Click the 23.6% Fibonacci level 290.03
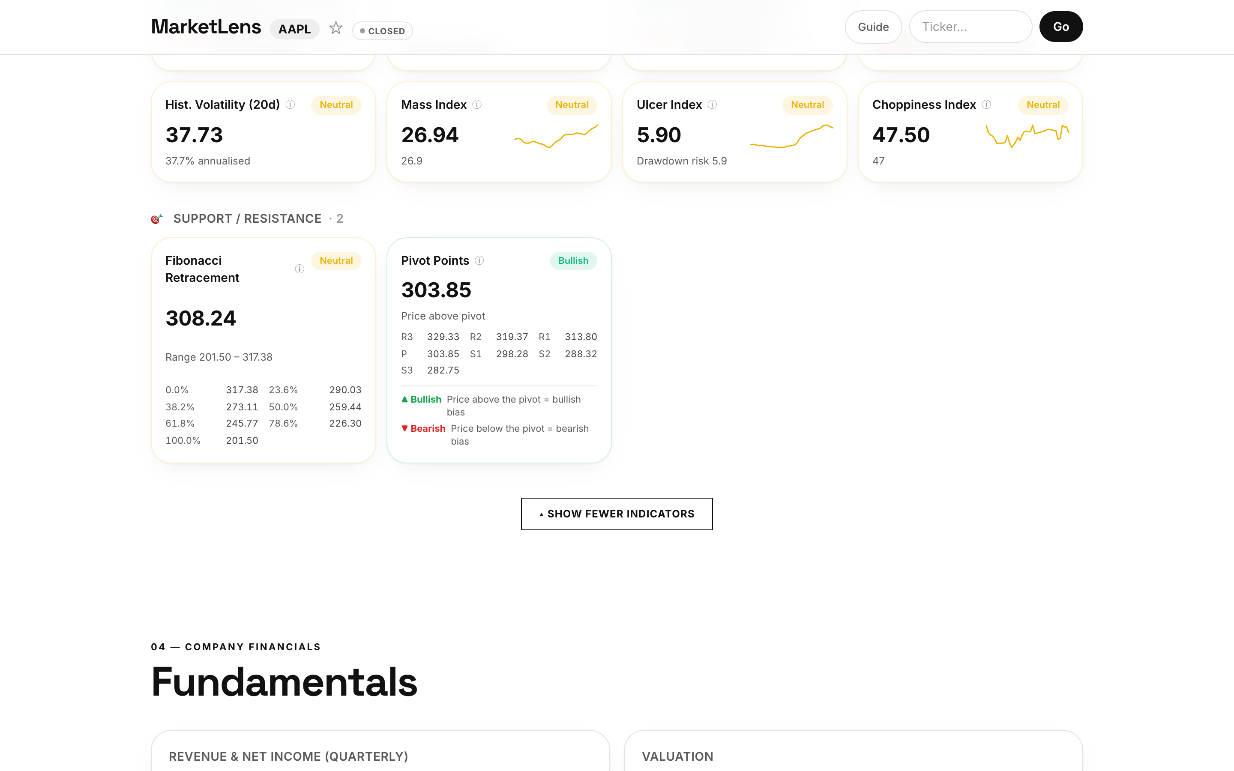Image resolution: width=1234 pixels, height=771 pixels. (x=345, y=390)
